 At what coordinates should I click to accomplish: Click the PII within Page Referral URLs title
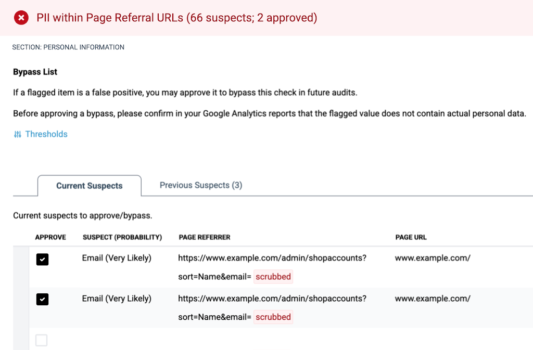176,18
